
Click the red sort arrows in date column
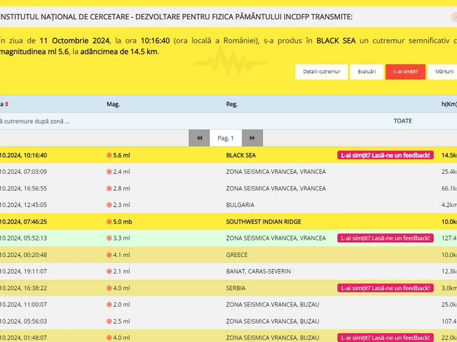(x=6, y=104)
